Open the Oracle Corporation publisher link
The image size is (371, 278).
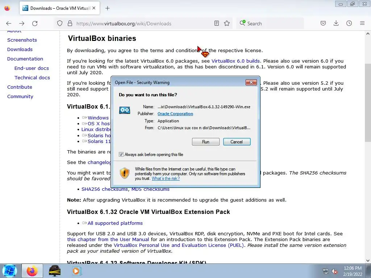tap(175, 114)
